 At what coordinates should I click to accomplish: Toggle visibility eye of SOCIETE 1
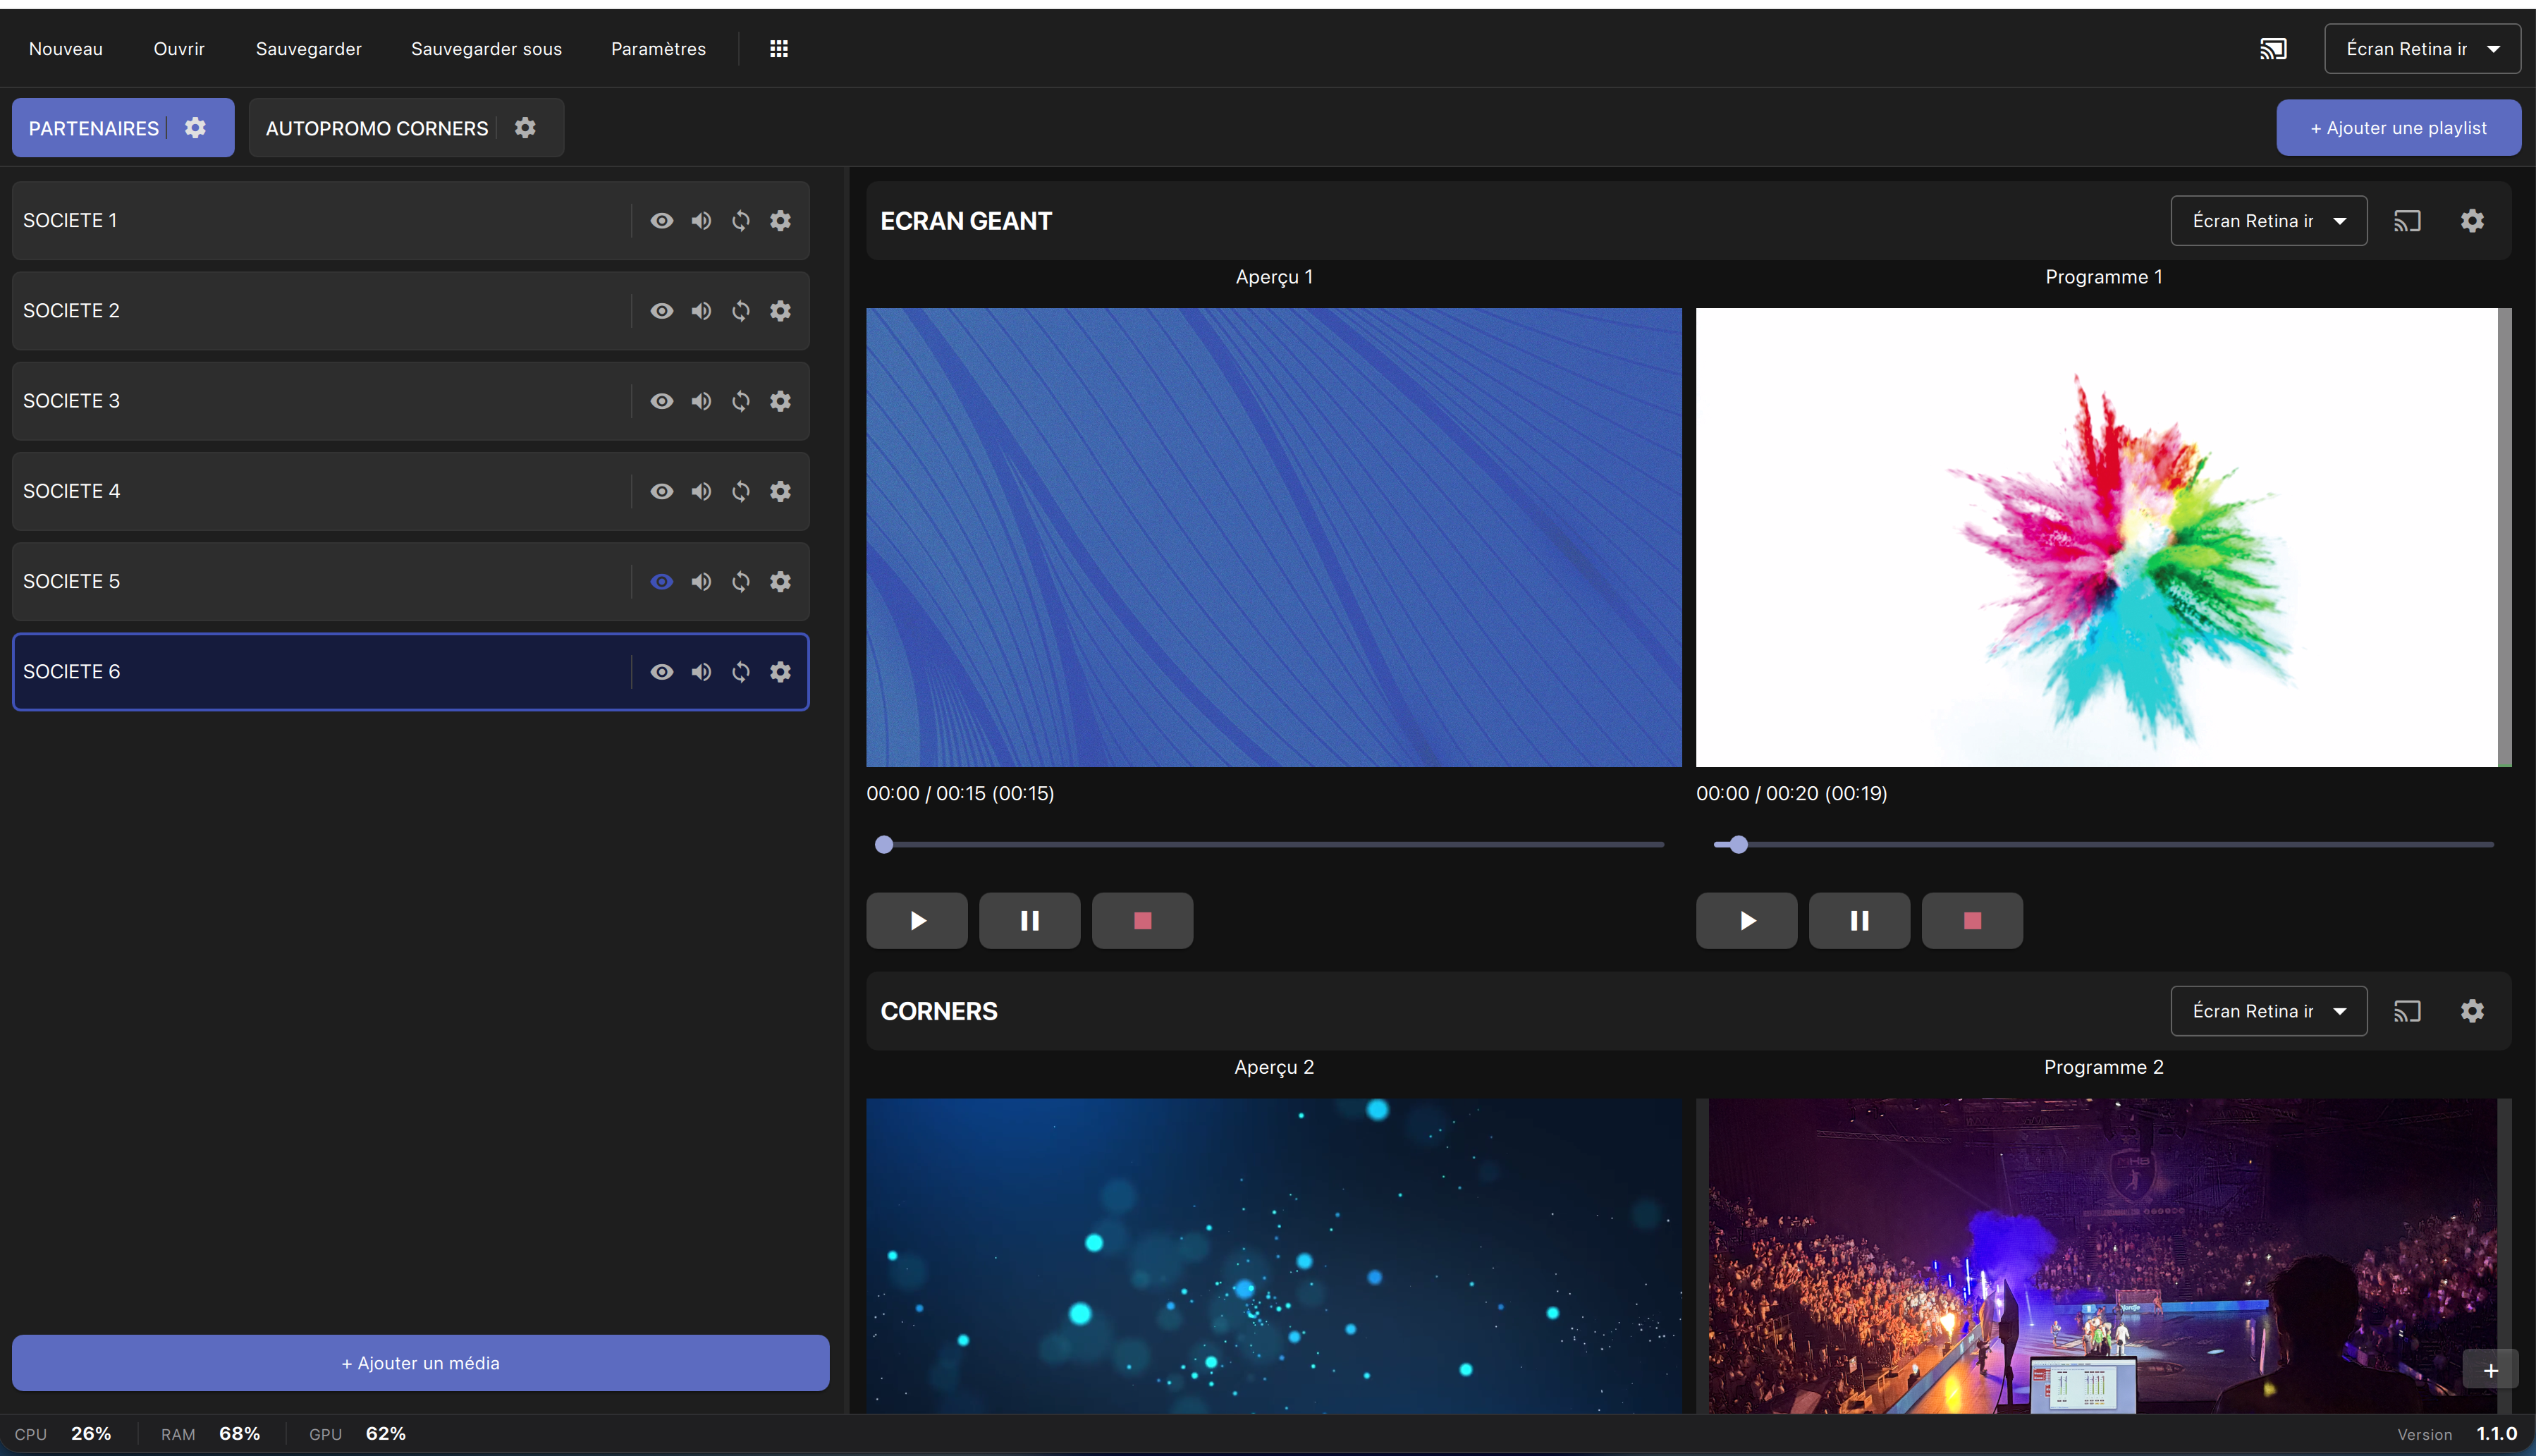(x=661, y=221)
